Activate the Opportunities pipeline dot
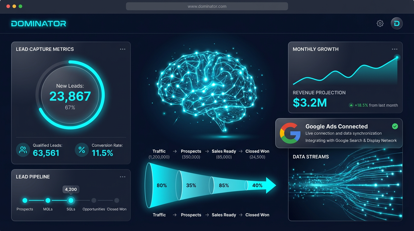This screenshot has height=231, width=414. click(x=94, y=201)
